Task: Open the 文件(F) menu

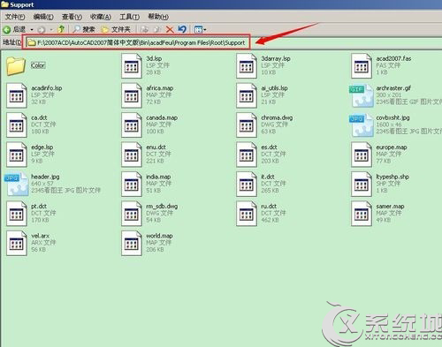Action: (x=15, y=17)
